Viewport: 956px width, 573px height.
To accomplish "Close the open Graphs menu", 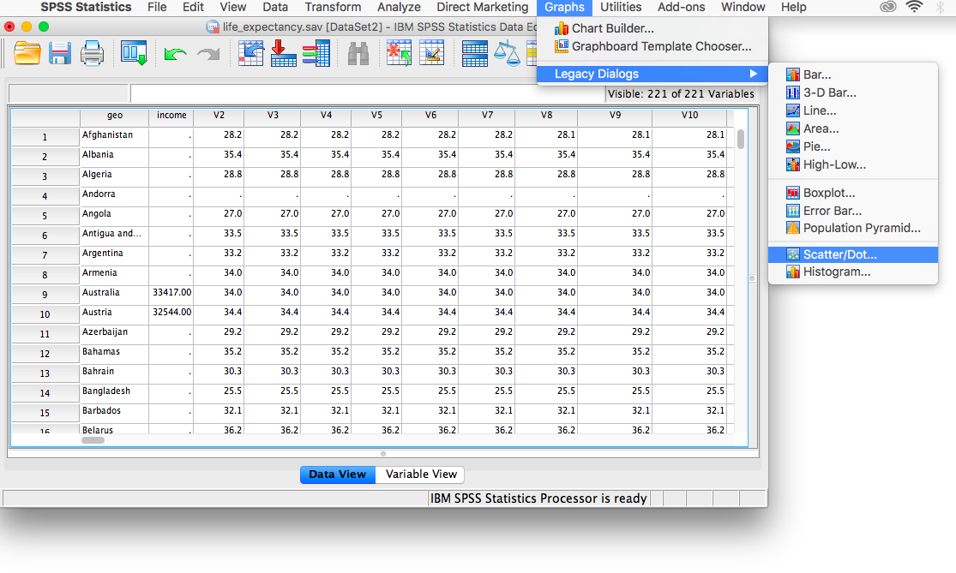I will coord(564,8).
